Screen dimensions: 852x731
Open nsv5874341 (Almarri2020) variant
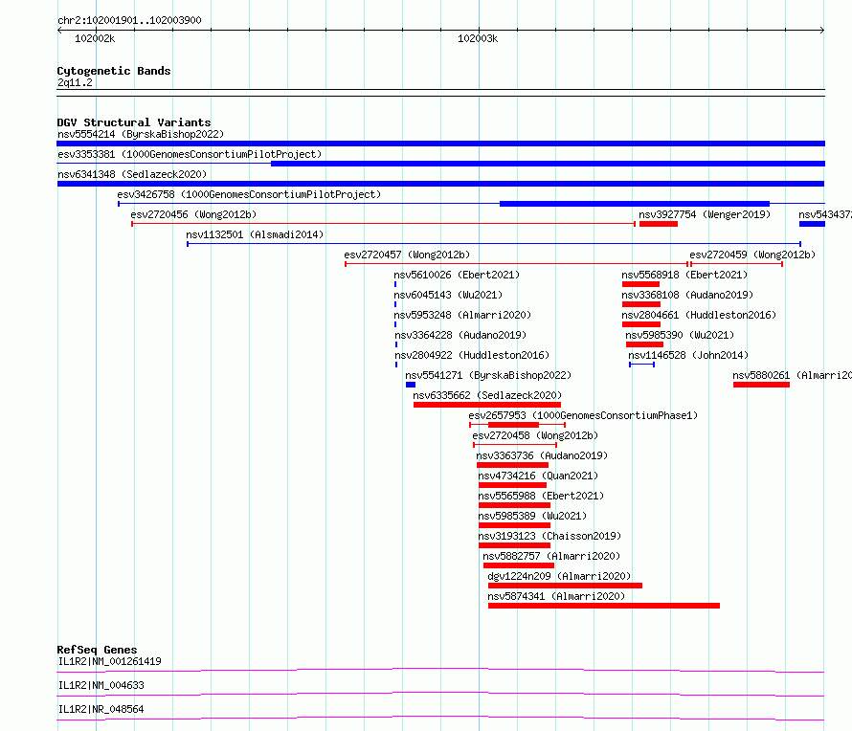coord(556,596)
